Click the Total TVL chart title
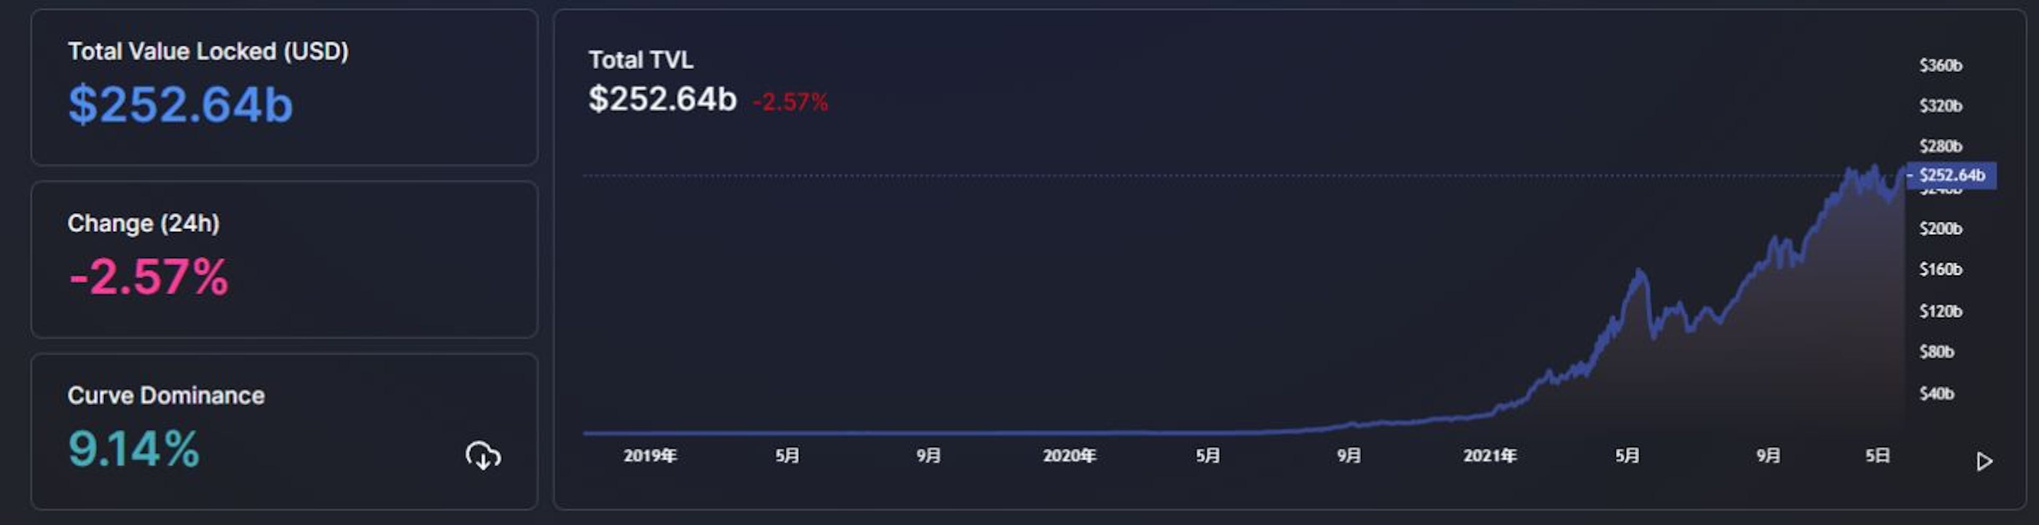This screenshot has width=2039, height=525. (x=641, y=60)
